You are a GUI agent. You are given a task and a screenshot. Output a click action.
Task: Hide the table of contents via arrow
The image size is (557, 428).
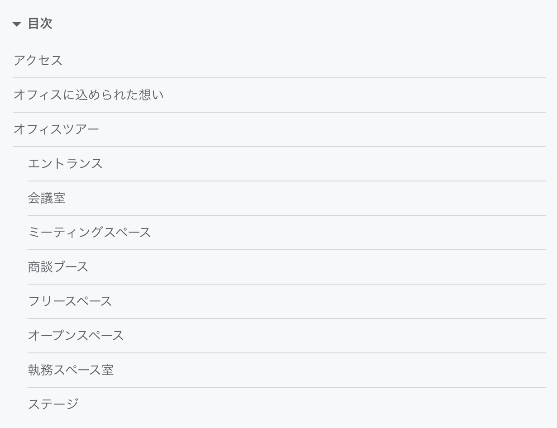pos(17,24)
